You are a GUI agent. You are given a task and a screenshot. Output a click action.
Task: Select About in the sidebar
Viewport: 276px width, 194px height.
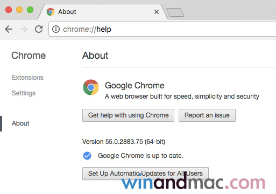[20, 123]
